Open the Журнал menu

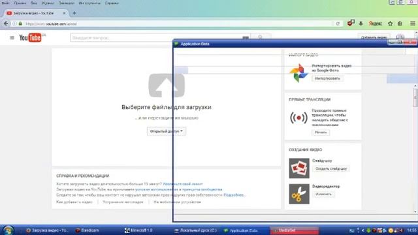click(x=48, y=3)
